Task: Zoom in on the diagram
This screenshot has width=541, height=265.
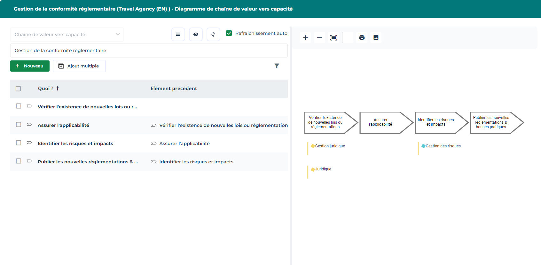Action: click(305, 38)
